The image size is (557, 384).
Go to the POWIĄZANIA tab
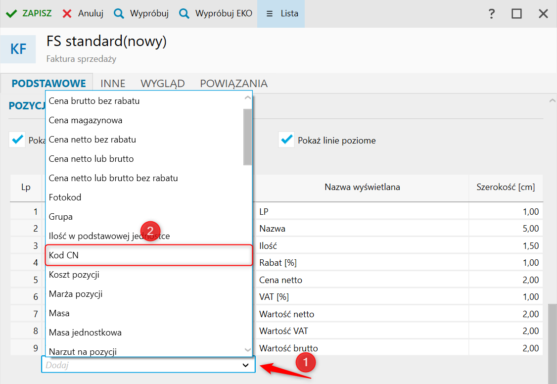234,84
